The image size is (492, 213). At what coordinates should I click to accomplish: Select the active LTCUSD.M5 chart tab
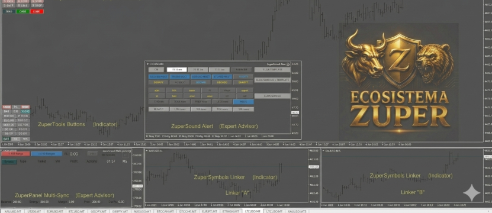pyautogui.click(x=252, y=211)
